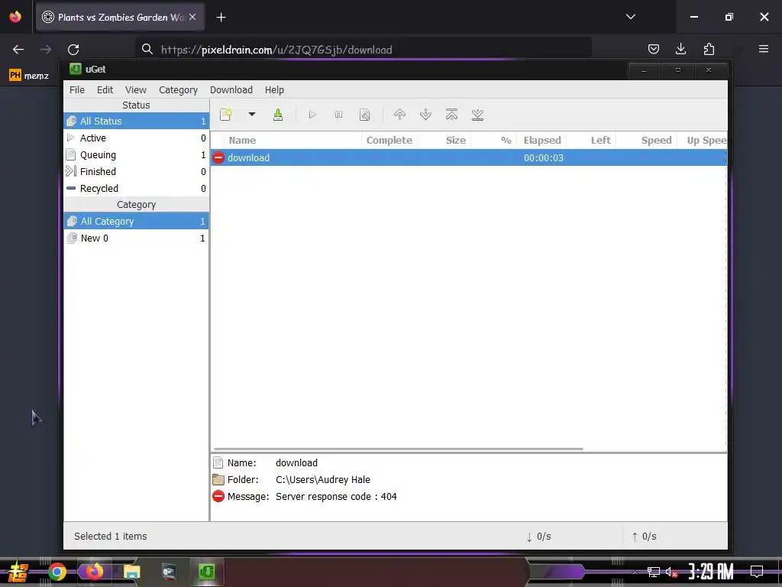Open the New Download dropdown arrow
This screenshot has width=782, height=587.
(252, 115)
